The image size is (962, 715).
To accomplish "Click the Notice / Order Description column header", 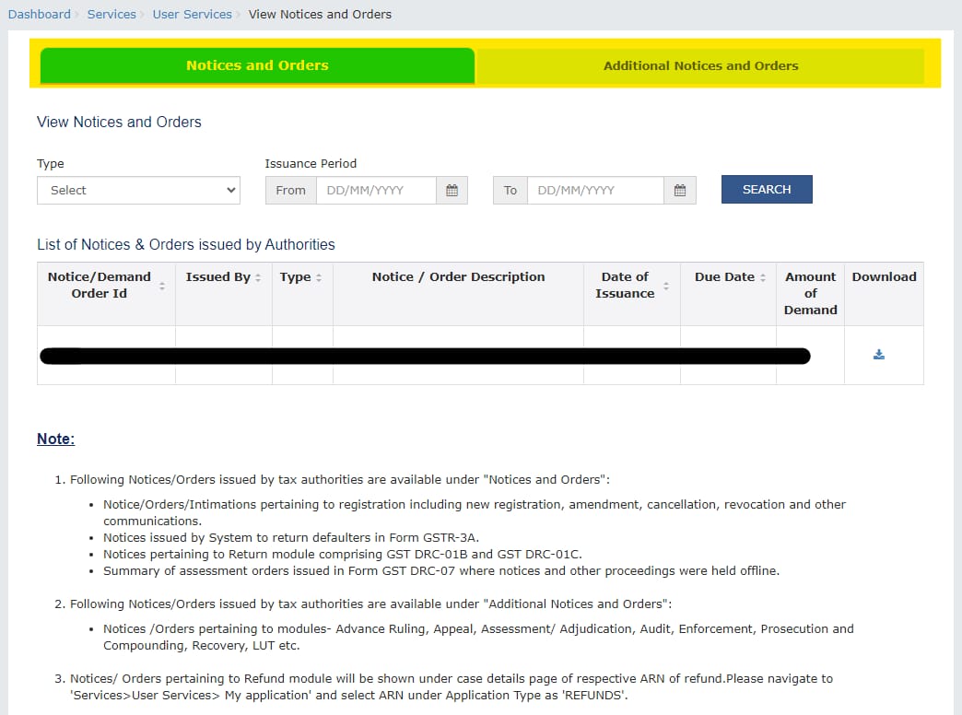I will 458,276.
